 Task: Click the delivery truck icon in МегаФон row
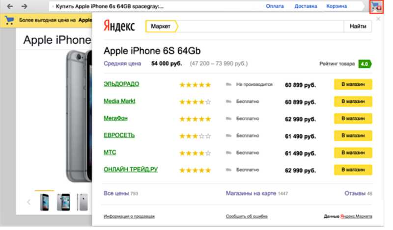click(x=228, y=118)
